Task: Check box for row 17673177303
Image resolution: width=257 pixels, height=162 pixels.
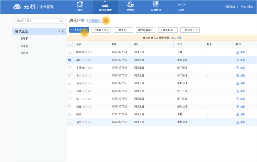Action: 69,106
